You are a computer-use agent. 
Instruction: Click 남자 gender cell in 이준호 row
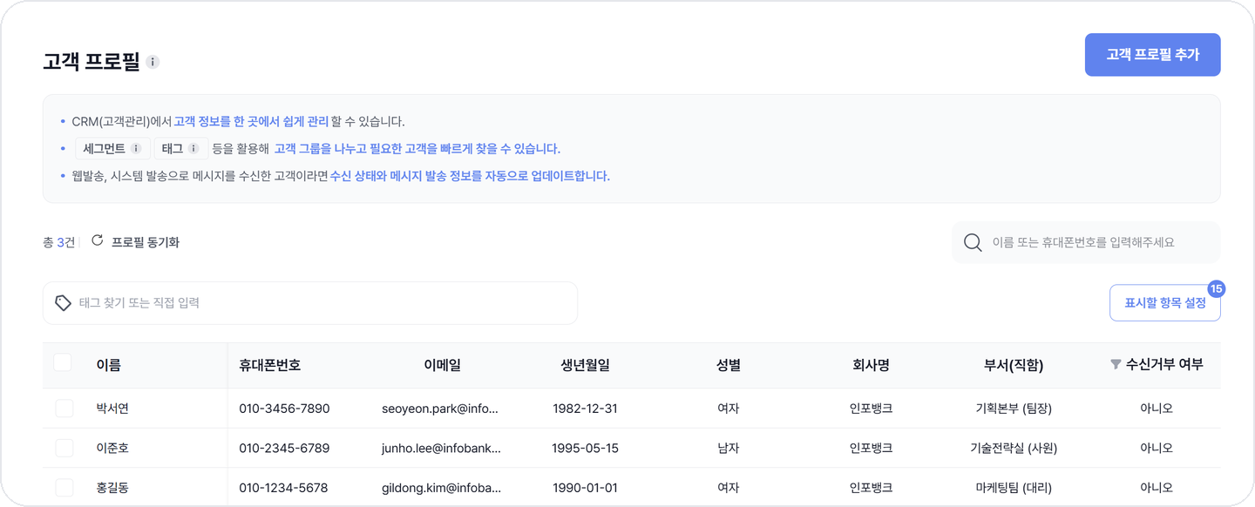[x=728, y=448]
